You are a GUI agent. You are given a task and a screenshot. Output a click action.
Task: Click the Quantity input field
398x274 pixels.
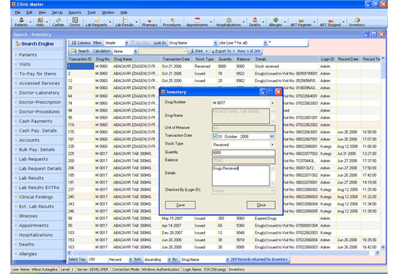[243, 153]
